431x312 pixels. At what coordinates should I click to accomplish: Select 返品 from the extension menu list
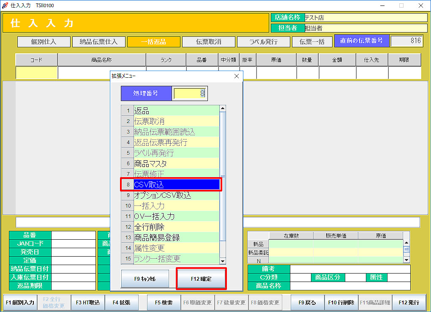176,111
